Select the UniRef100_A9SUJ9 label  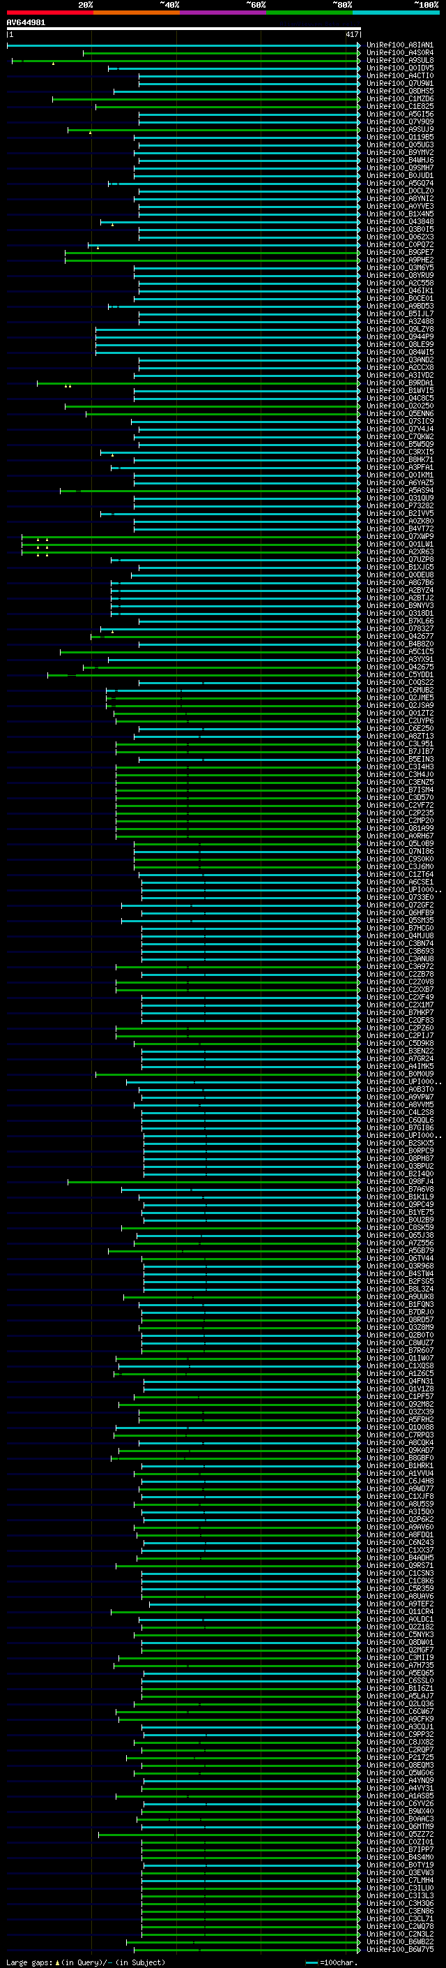click(400, 129)
